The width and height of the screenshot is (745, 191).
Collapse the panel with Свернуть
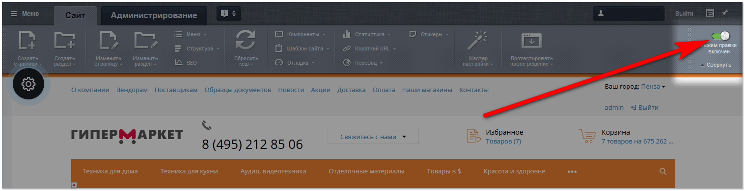716,65
